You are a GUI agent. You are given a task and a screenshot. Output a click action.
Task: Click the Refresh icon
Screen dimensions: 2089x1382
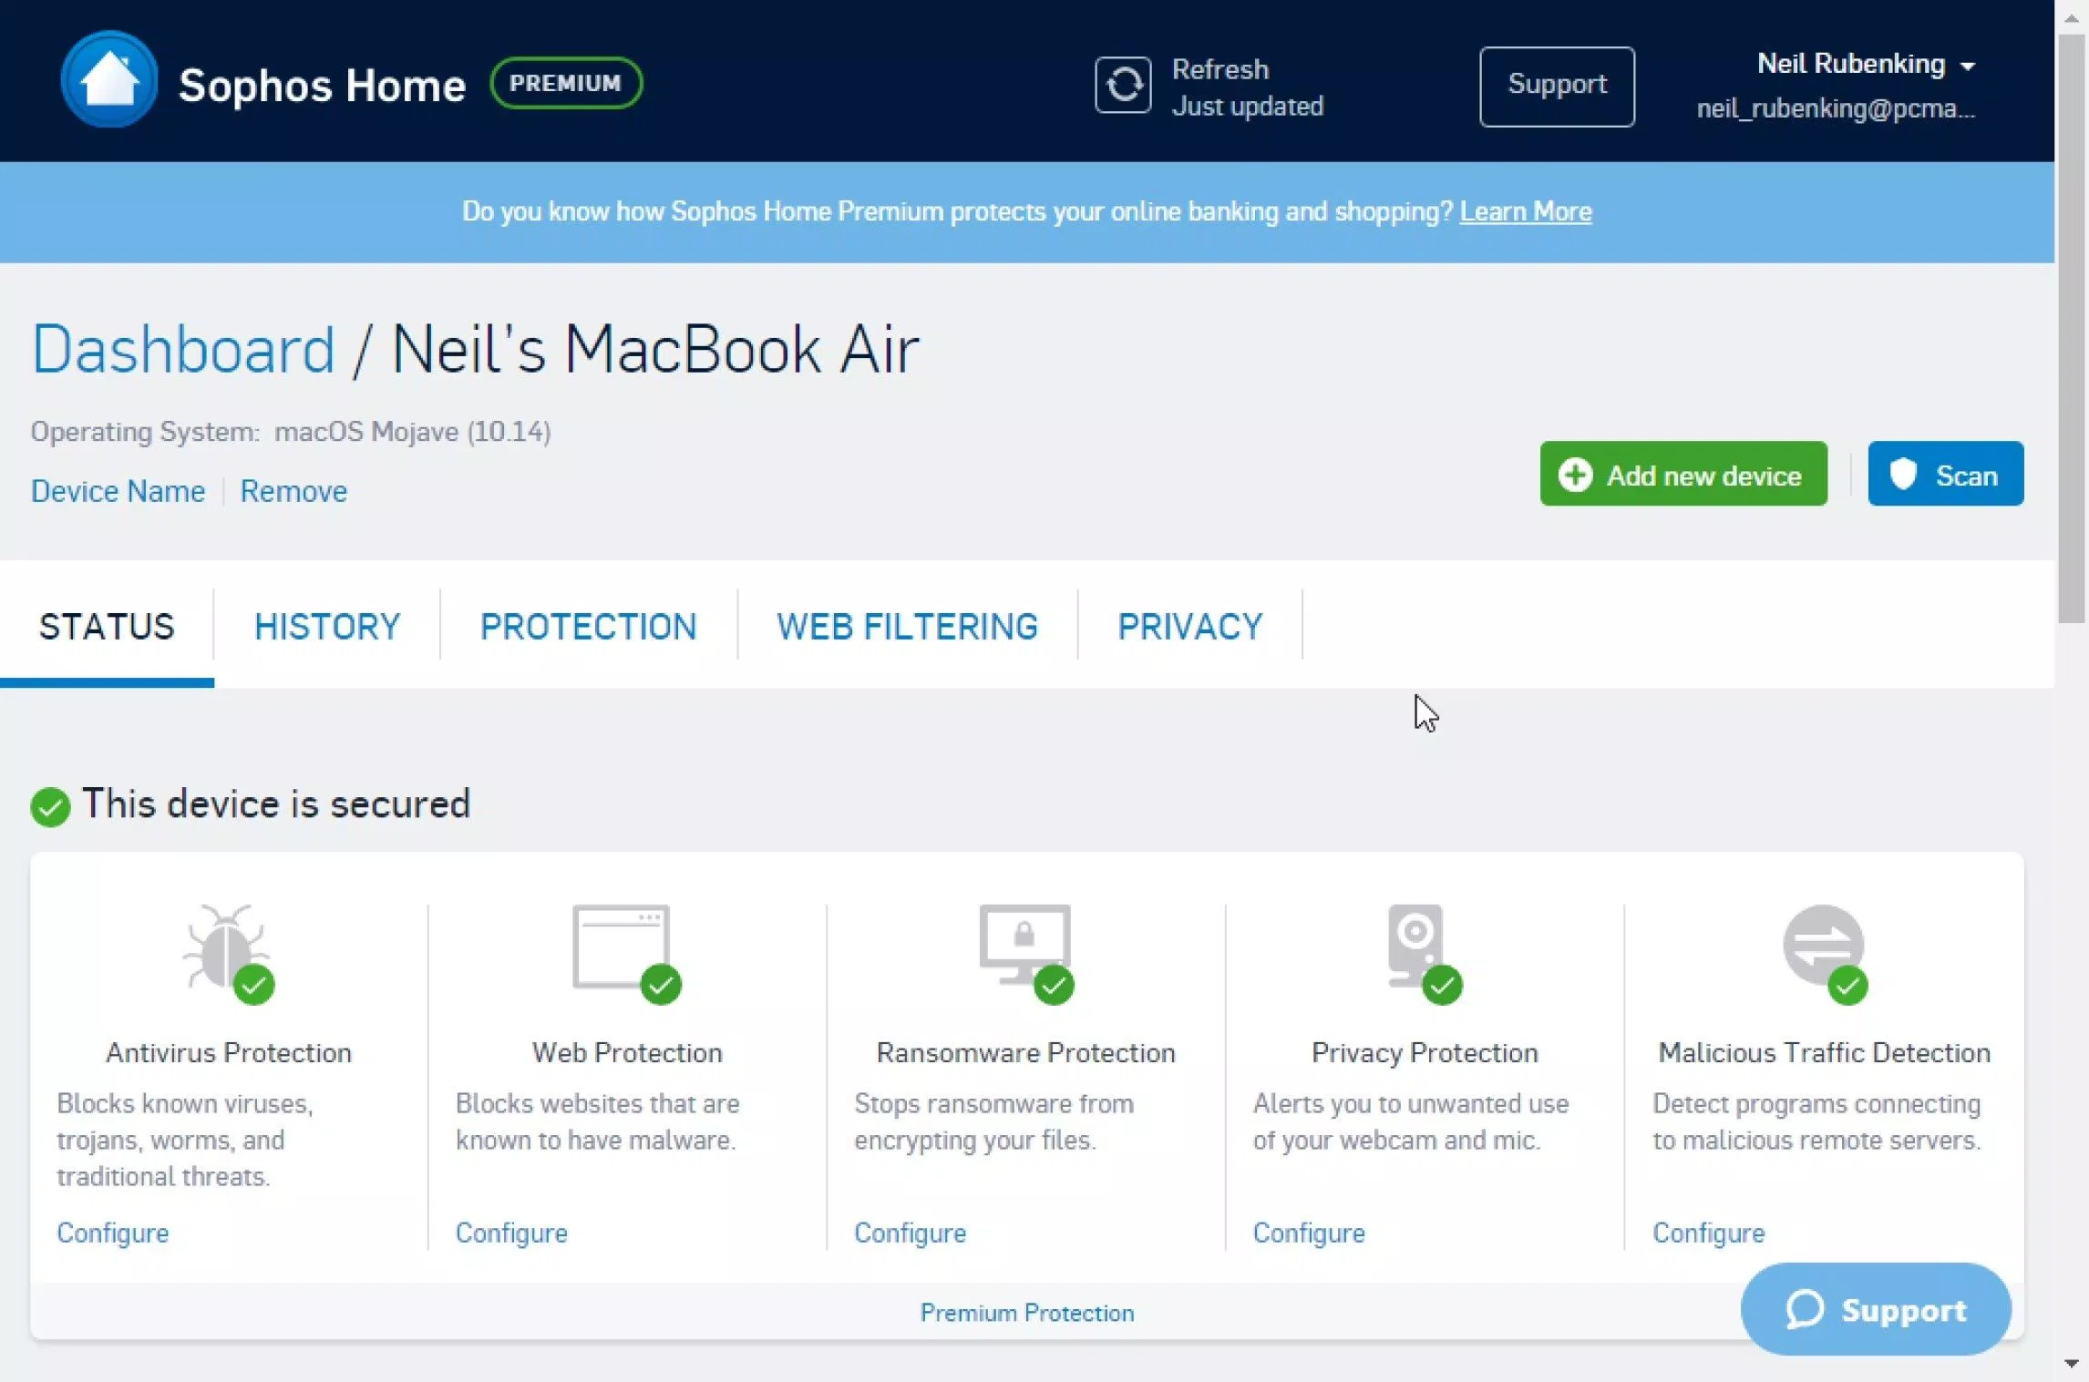pos(1123,84)
